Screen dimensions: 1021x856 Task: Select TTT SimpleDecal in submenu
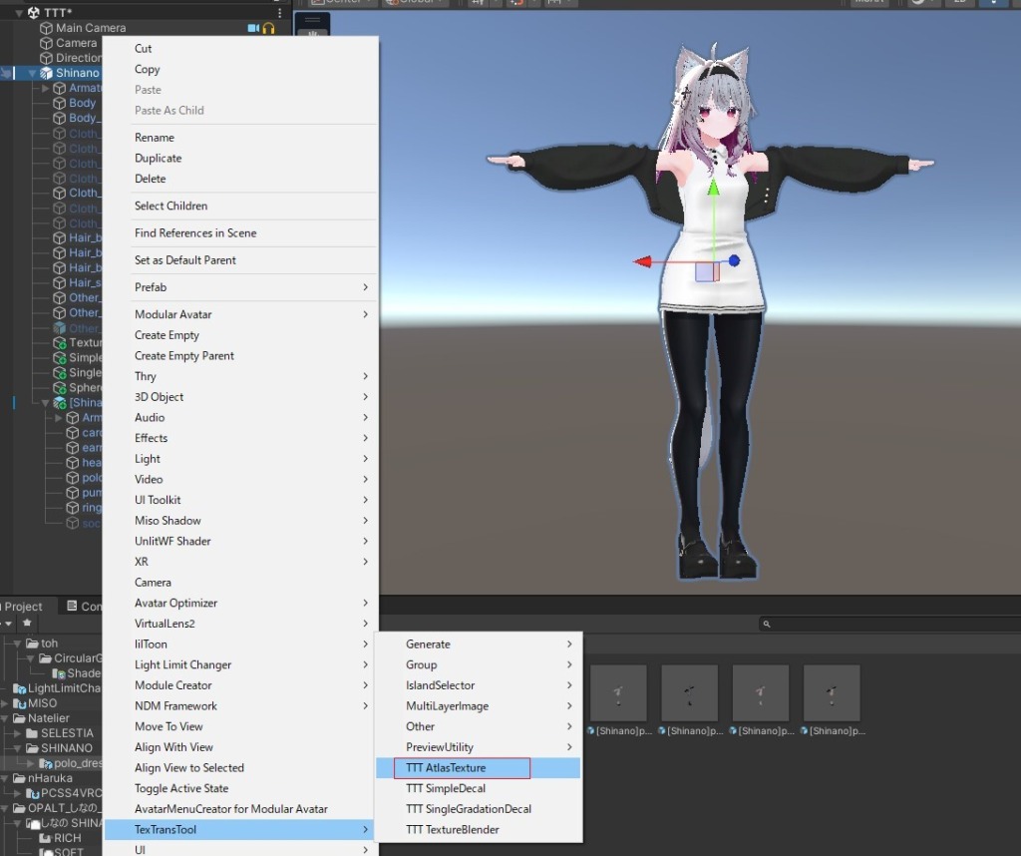point(479,788)
